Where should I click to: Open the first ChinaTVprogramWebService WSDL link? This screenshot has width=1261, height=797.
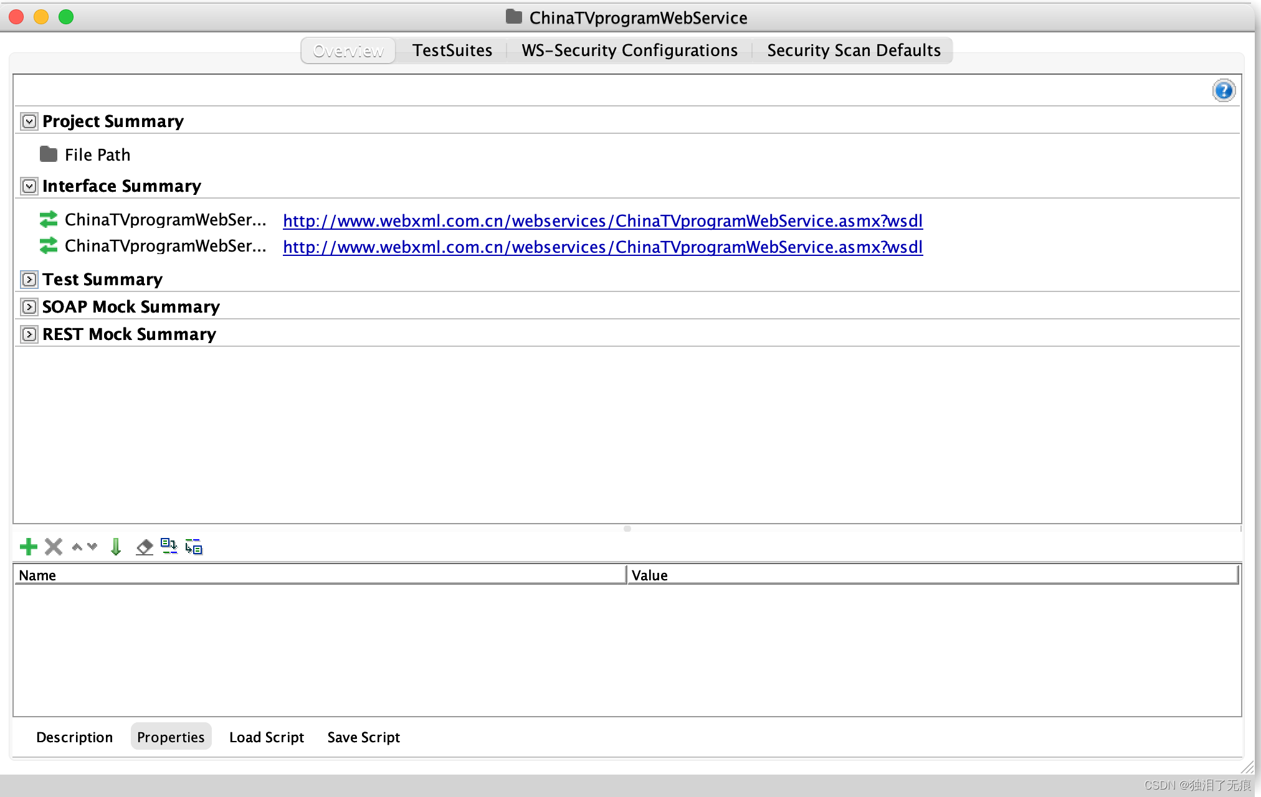pos(602,221)
